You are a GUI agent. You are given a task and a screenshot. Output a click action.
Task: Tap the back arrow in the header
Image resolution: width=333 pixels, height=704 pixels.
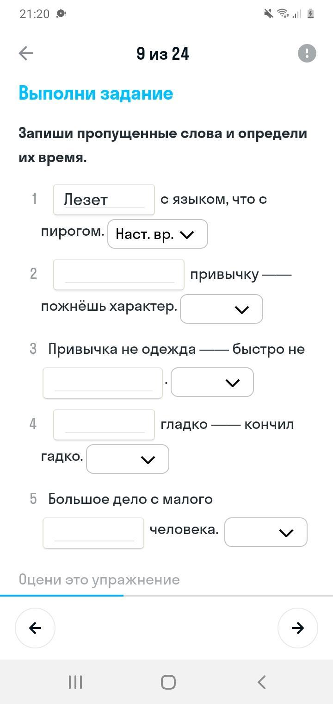(26, 54)
